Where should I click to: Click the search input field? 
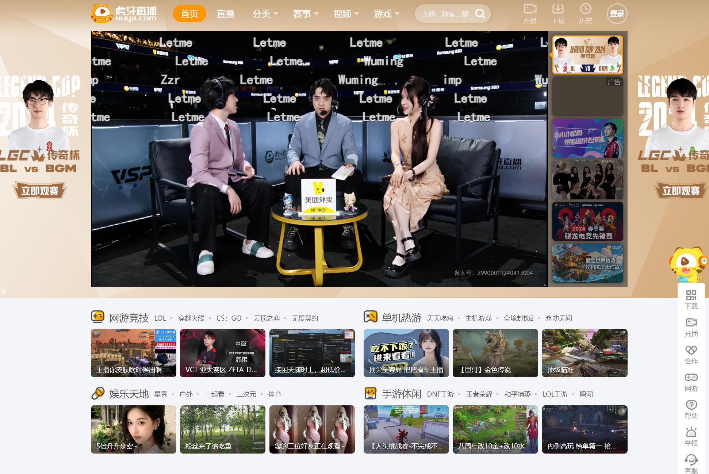[x=445, y=14]
